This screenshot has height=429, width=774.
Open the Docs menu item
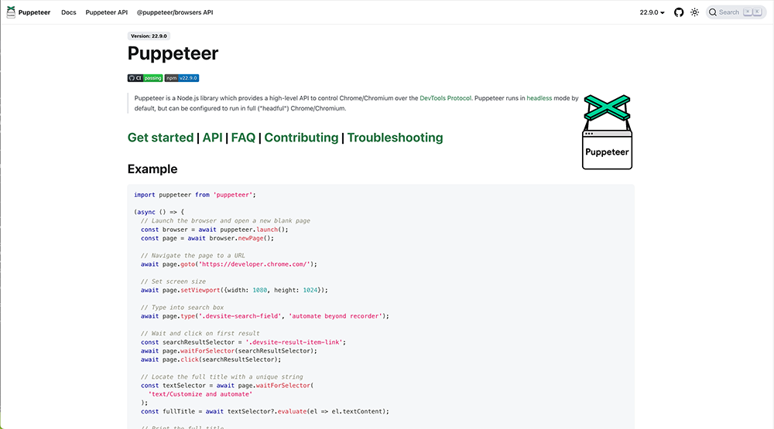pos(69,12)
